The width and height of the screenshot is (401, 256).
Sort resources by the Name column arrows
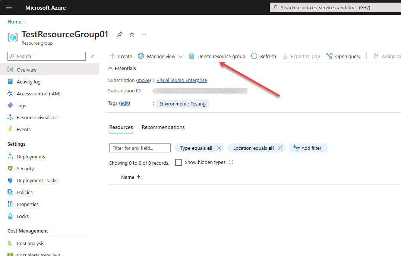click(140, 177)
